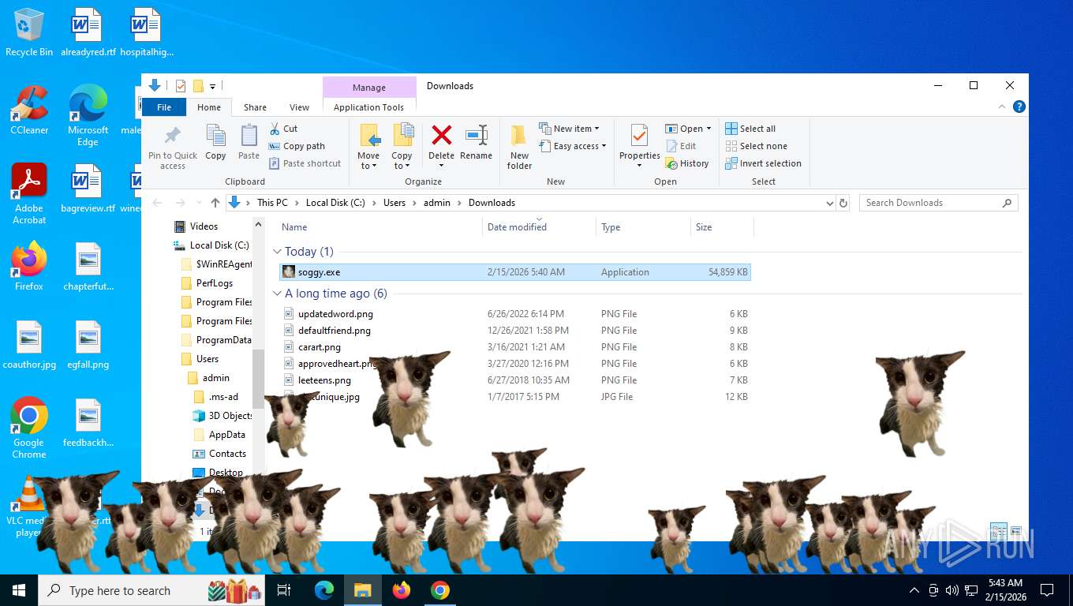This screenshot has height=606, width=1073.
Task: Open Firefox in the taskbar
Action: 402,590
